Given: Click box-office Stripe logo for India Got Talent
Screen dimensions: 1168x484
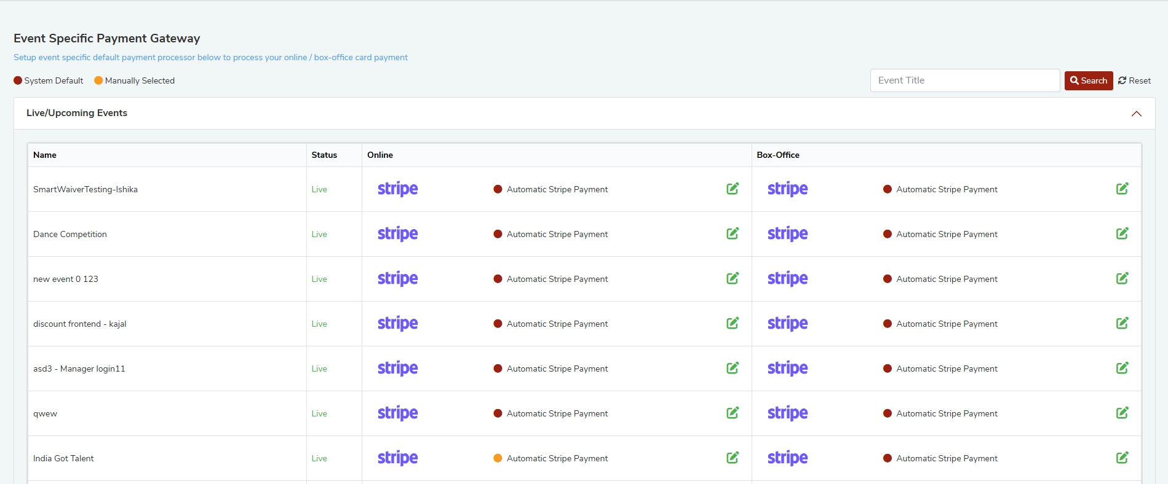Looking at the screenshot, I should coord(788,458).
